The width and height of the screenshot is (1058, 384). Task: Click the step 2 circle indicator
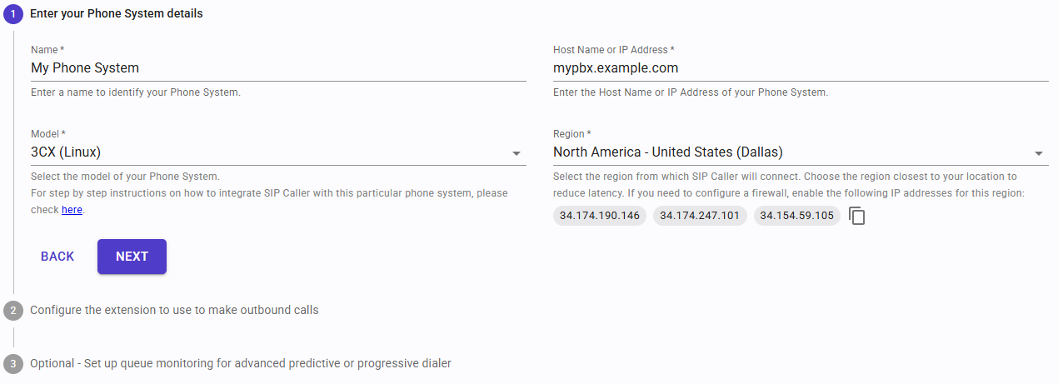13,311
